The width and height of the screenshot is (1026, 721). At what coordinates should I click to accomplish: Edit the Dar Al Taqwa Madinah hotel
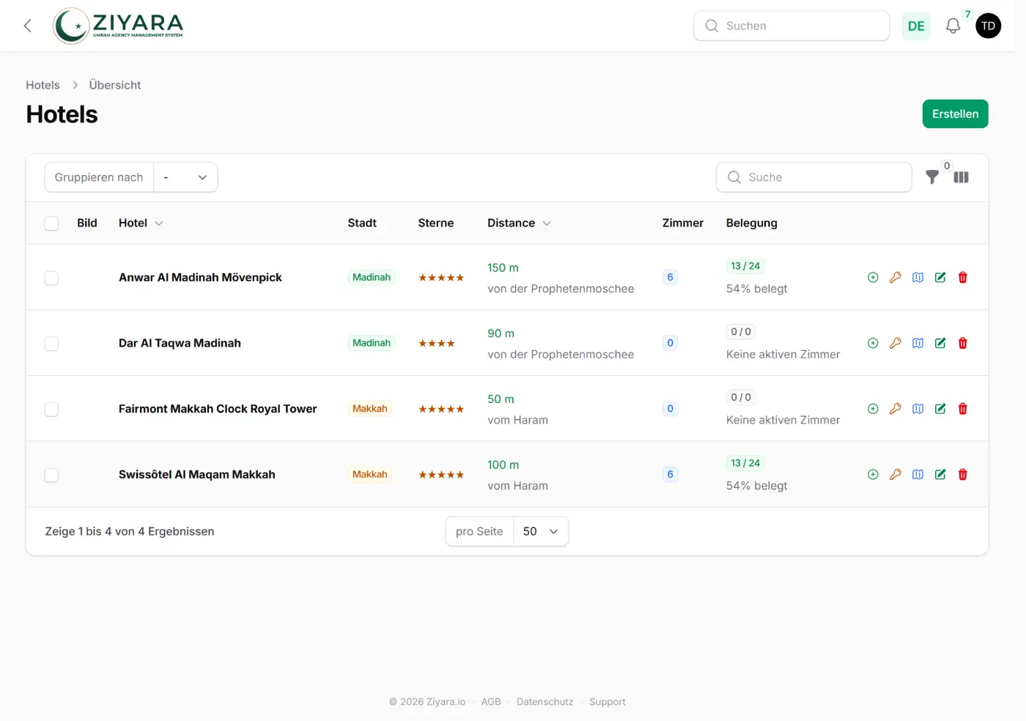[x=940, y=343]
